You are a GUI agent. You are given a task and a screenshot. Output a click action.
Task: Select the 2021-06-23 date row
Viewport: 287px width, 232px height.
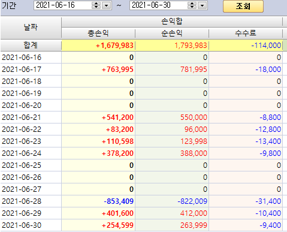pyautogui.click(x=31, y=141)
